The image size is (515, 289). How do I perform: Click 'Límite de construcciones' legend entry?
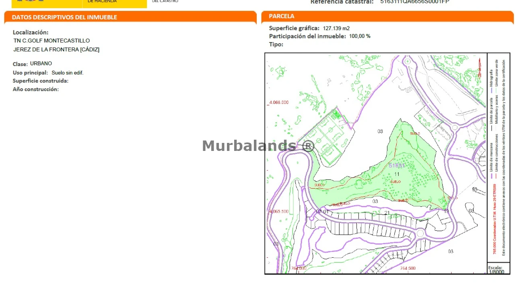tap(497, 153)
